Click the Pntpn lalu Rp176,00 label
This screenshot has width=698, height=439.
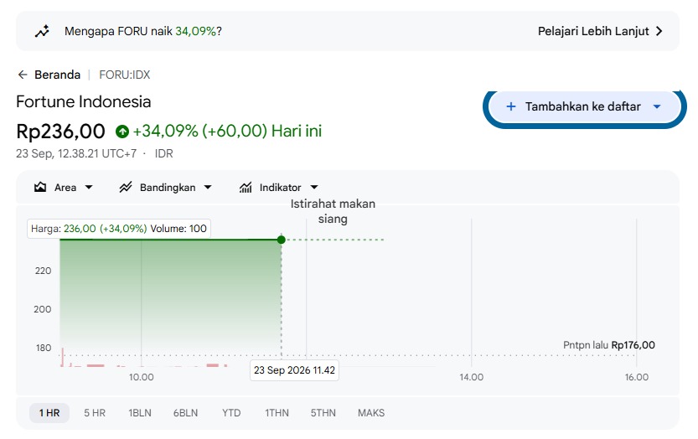click(x=609, y=345)
